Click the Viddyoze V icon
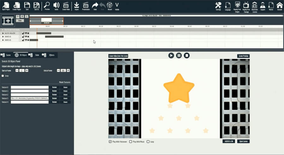Image resolution: width=284 pixels, height=155 pixels. tap(117, 6)
